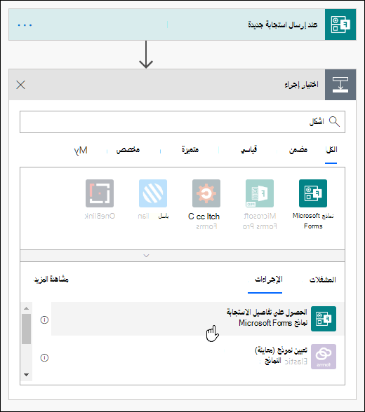Click the trigger title "عند إرسال استجابة جديدة"
The image size is (365, 412).
(283, 25)
